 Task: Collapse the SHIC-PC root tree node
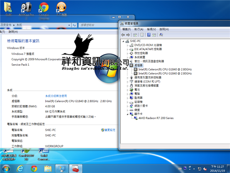tap(123, 42)
